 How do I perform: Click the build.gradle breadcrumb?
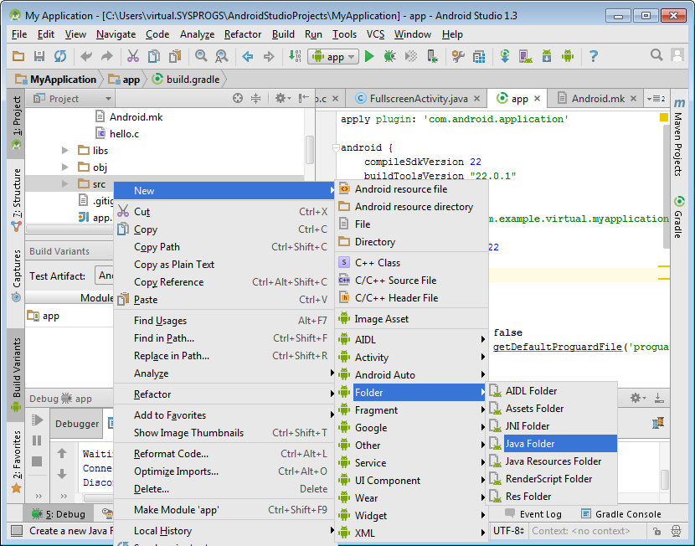pyautogui.click(x=186, y=80)
